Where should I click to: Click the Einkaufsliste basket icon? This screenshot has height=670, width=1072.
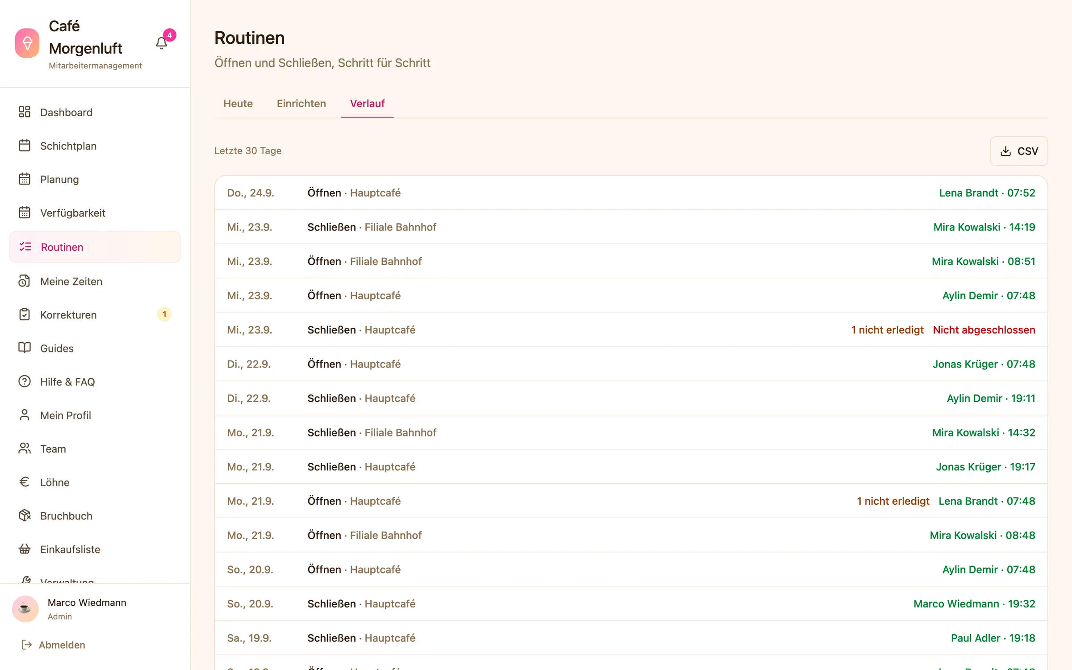pyautogui.click(x=25, y=549)
